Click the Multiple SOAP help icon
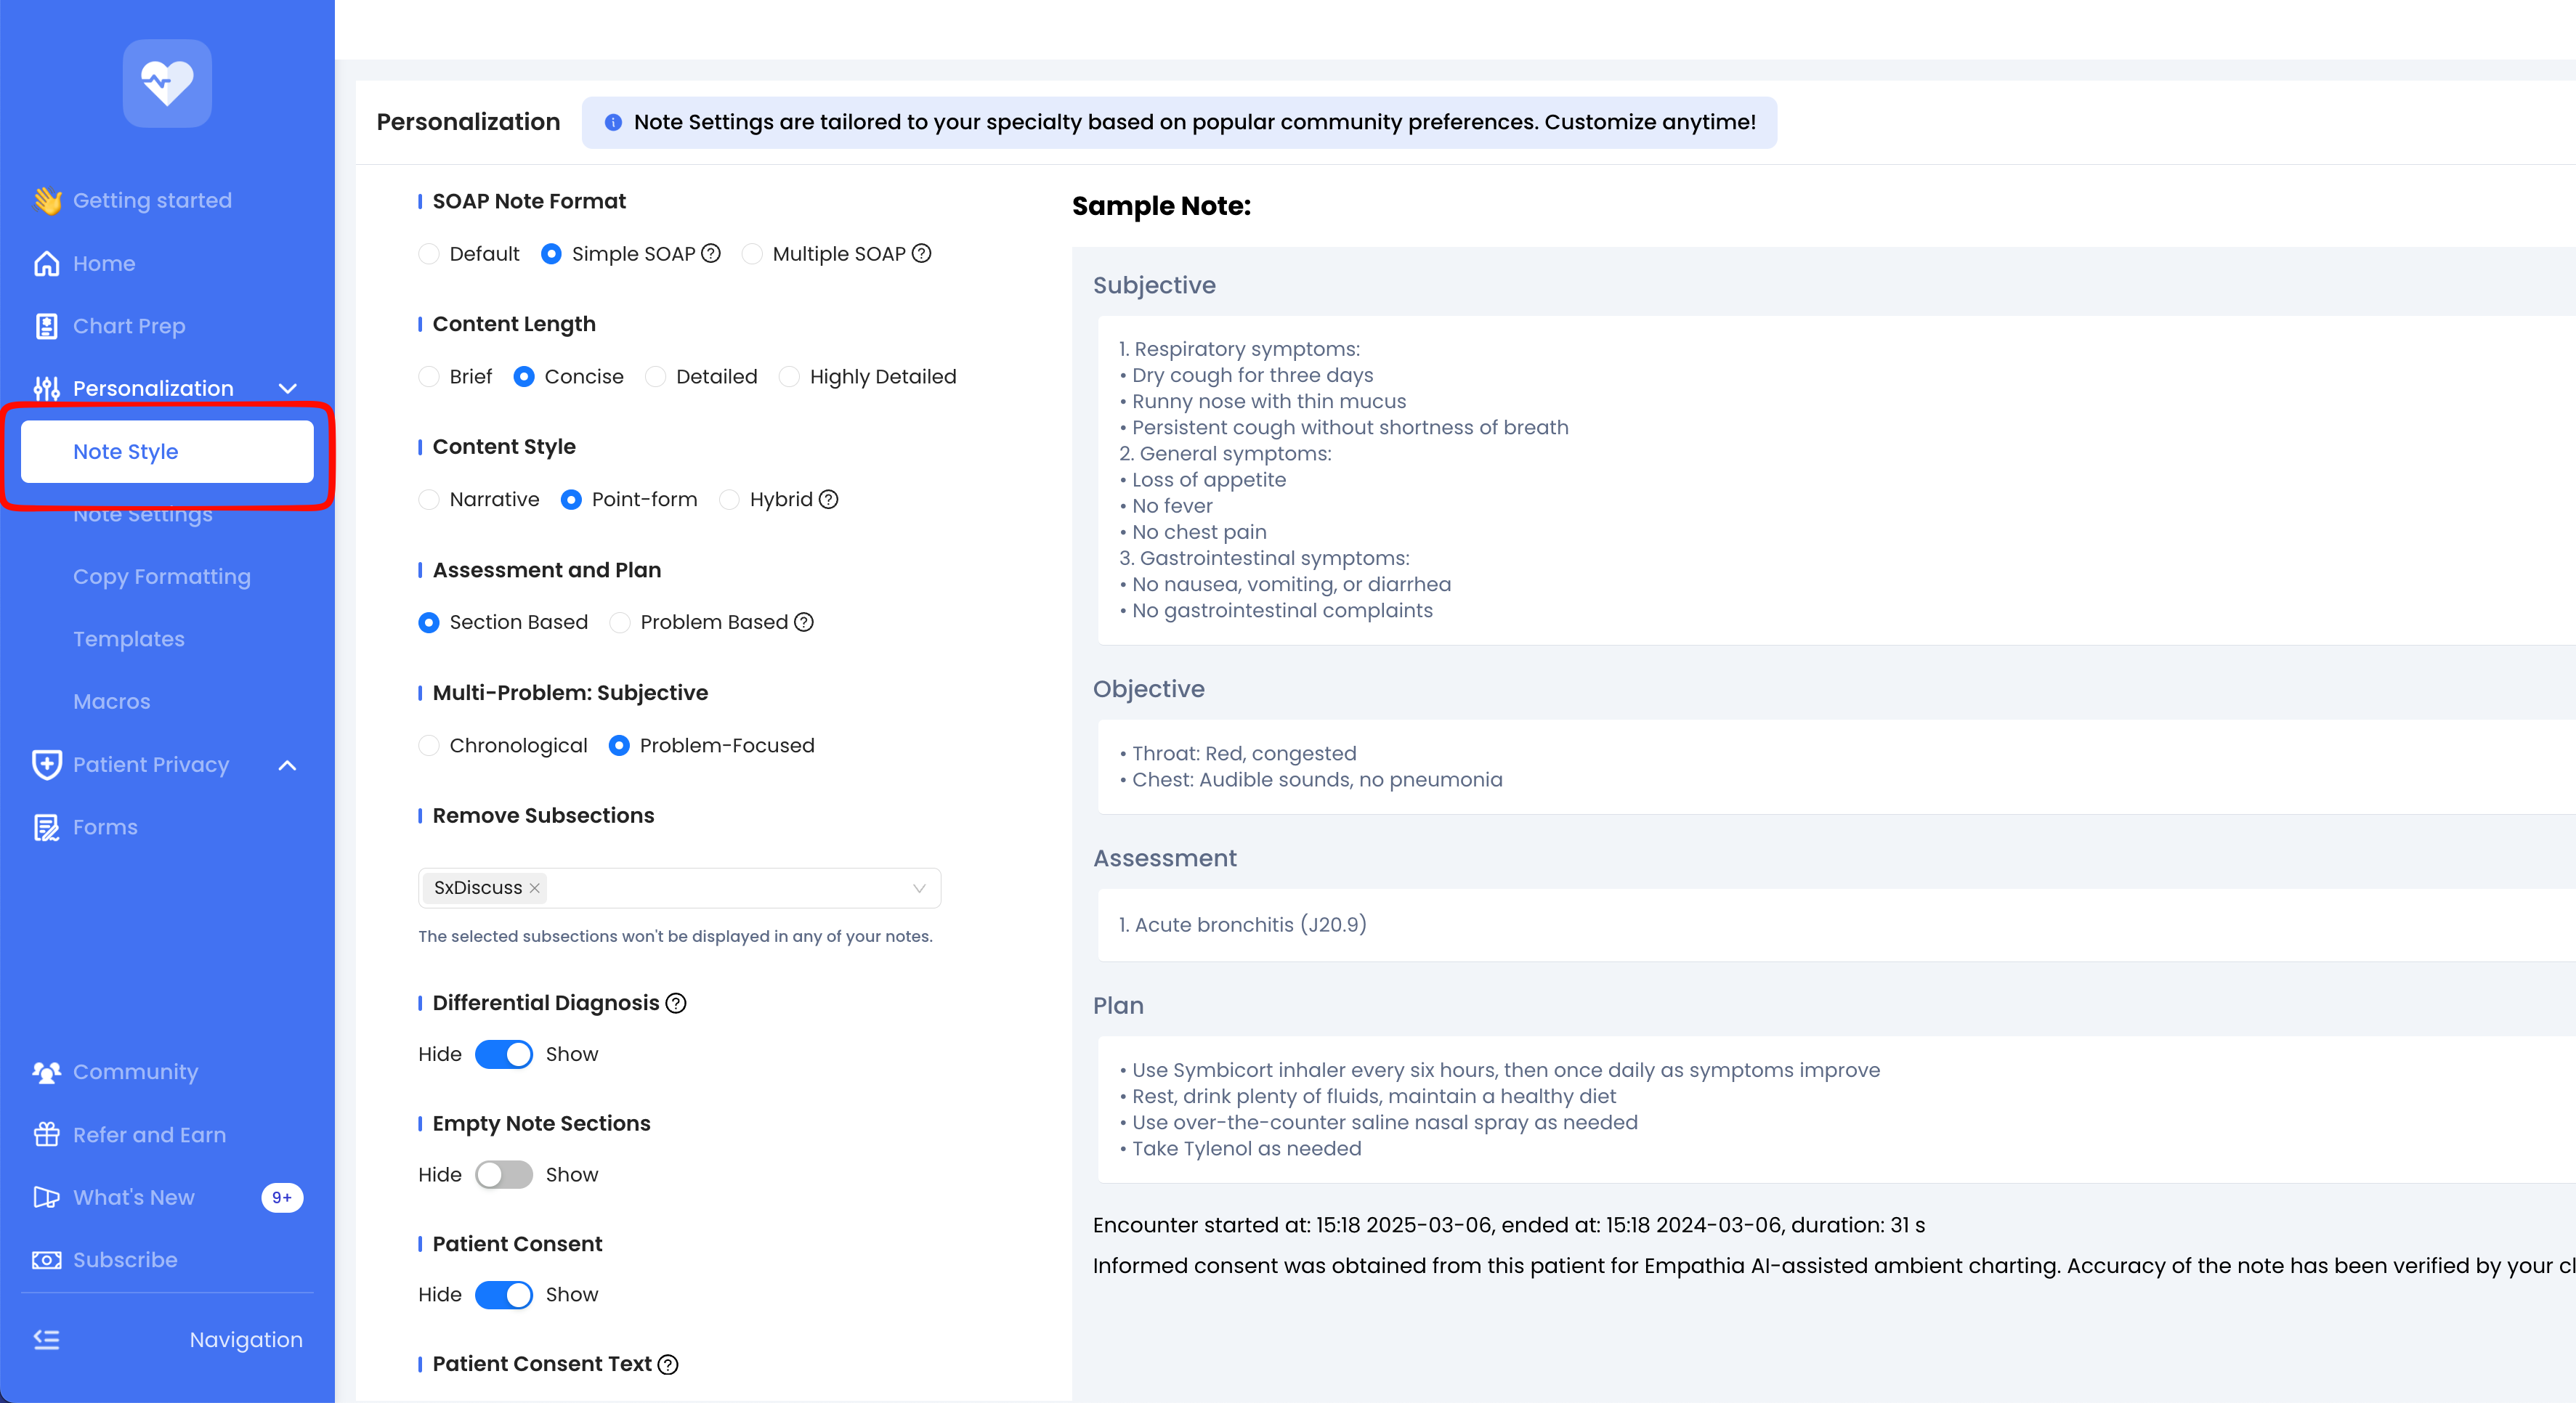Viewport: 2576px width, 1403px height. click(x=921, y=254)
